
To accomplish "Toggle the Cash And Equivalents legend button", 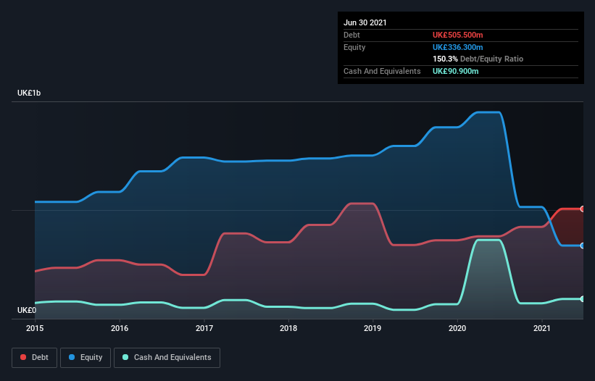I will [x=167, y=358].
